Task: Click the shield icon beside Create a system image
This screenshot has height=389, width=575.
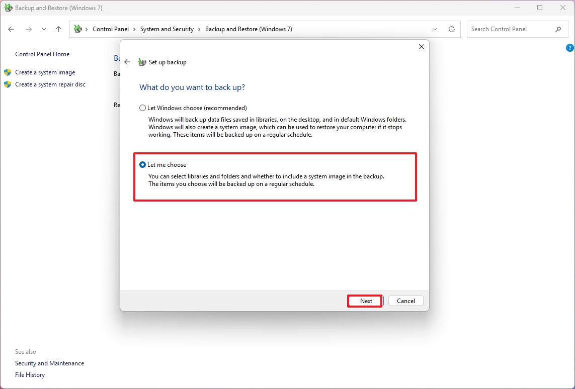Action: tap(8, 72)
